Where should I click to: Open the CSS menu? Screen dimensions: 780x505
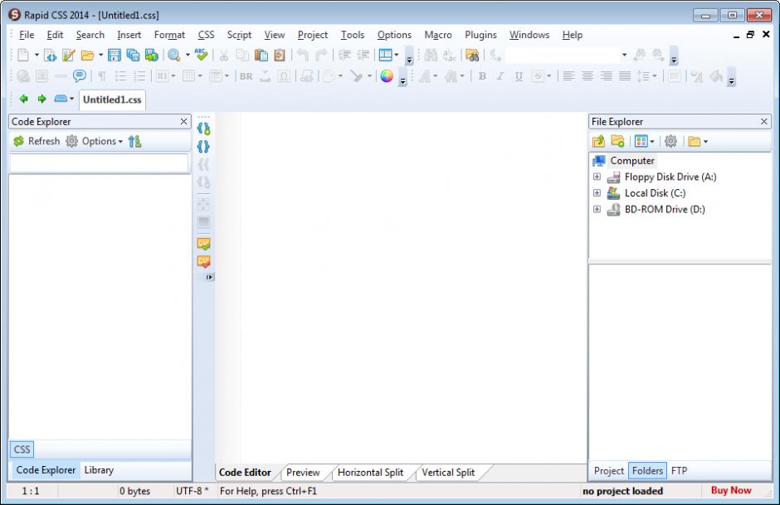206,35
